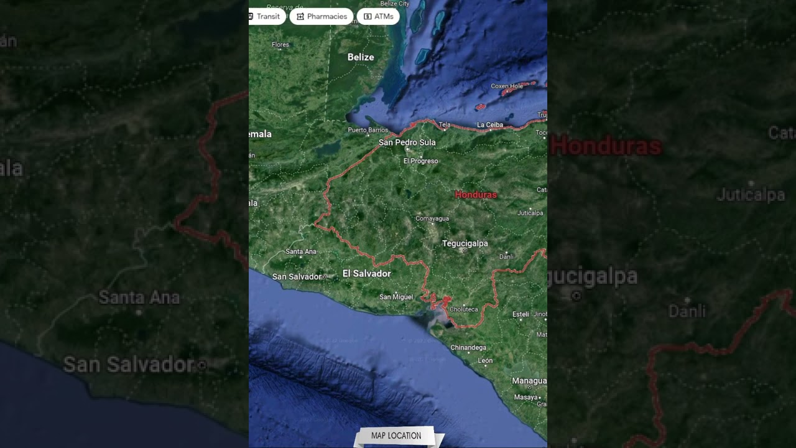
Task: Click the blurred San Salvador label in the left background
Action: pyautogui.click(x=129, y=365)
